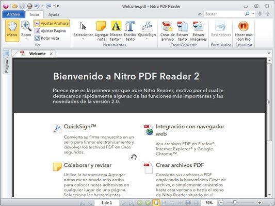Expand the Seleccionar dropdown arrow
The height and width of the screenshot is (206, 275).
pyautogui.click(x=83, y=39)
